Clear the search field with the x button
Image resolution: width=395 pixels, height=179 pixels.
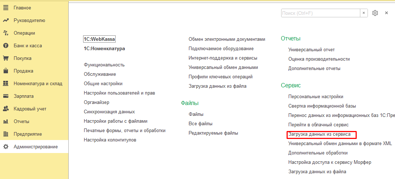pyautogui.click(x=364, y=13)
